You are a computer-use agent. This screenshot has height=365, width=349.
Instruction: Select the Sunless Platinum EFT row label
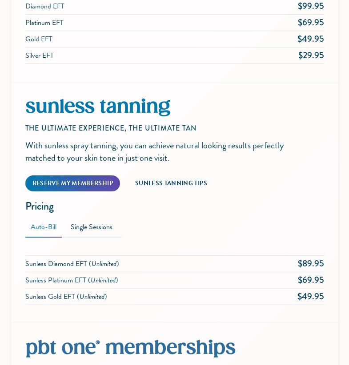click(72, 280)
